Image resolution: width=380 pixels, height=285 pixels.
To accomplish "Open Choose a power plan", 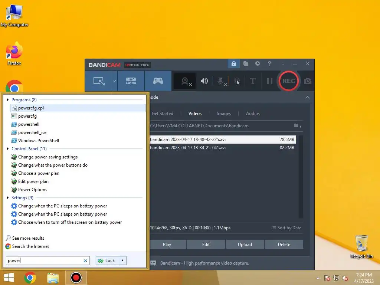I will [x=78, y=173].
